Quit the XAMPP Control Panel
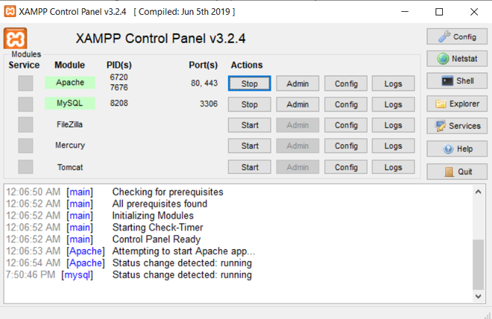 pos(457,172)
